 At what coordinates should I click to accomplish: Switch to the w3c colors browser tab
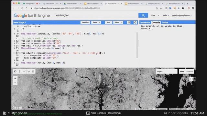tap(174, 4)
